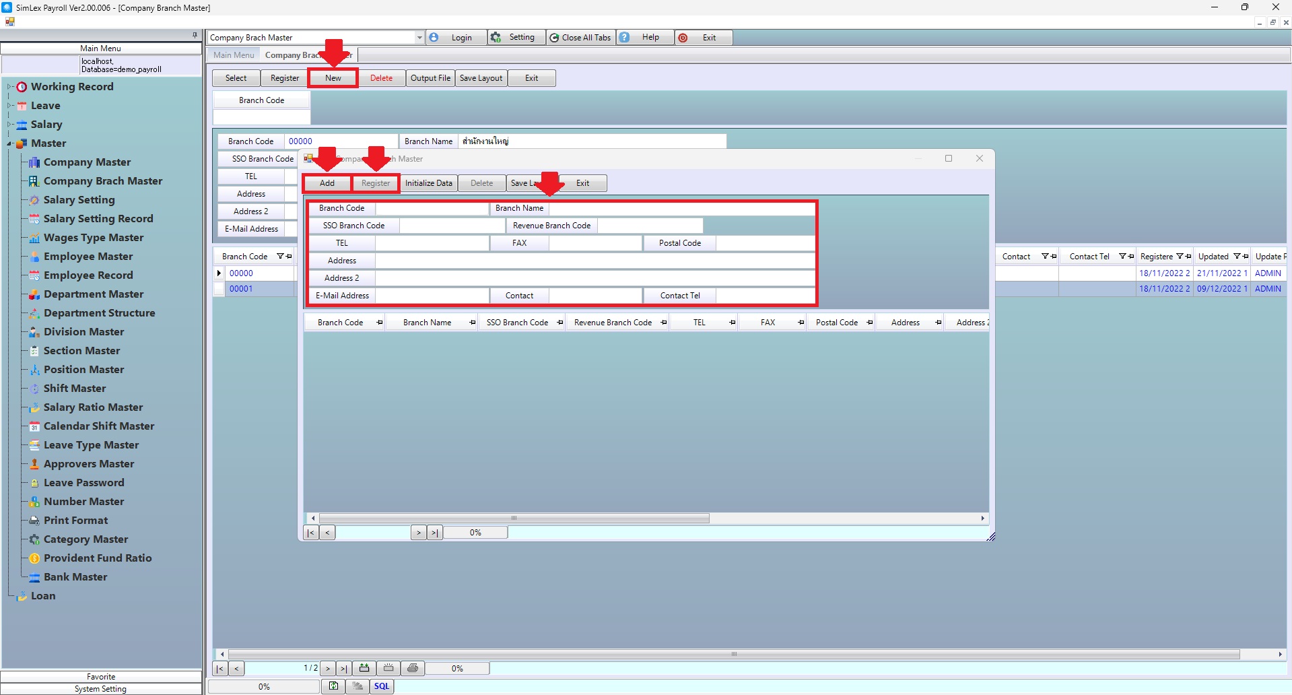
Task: Toggle pin on dialog TEL column header
Action: [x=732, y=323]
